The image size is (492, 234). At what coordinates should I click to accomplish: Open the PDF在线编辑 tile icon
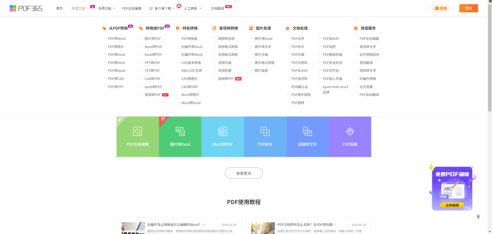click(x=138, y=131)
